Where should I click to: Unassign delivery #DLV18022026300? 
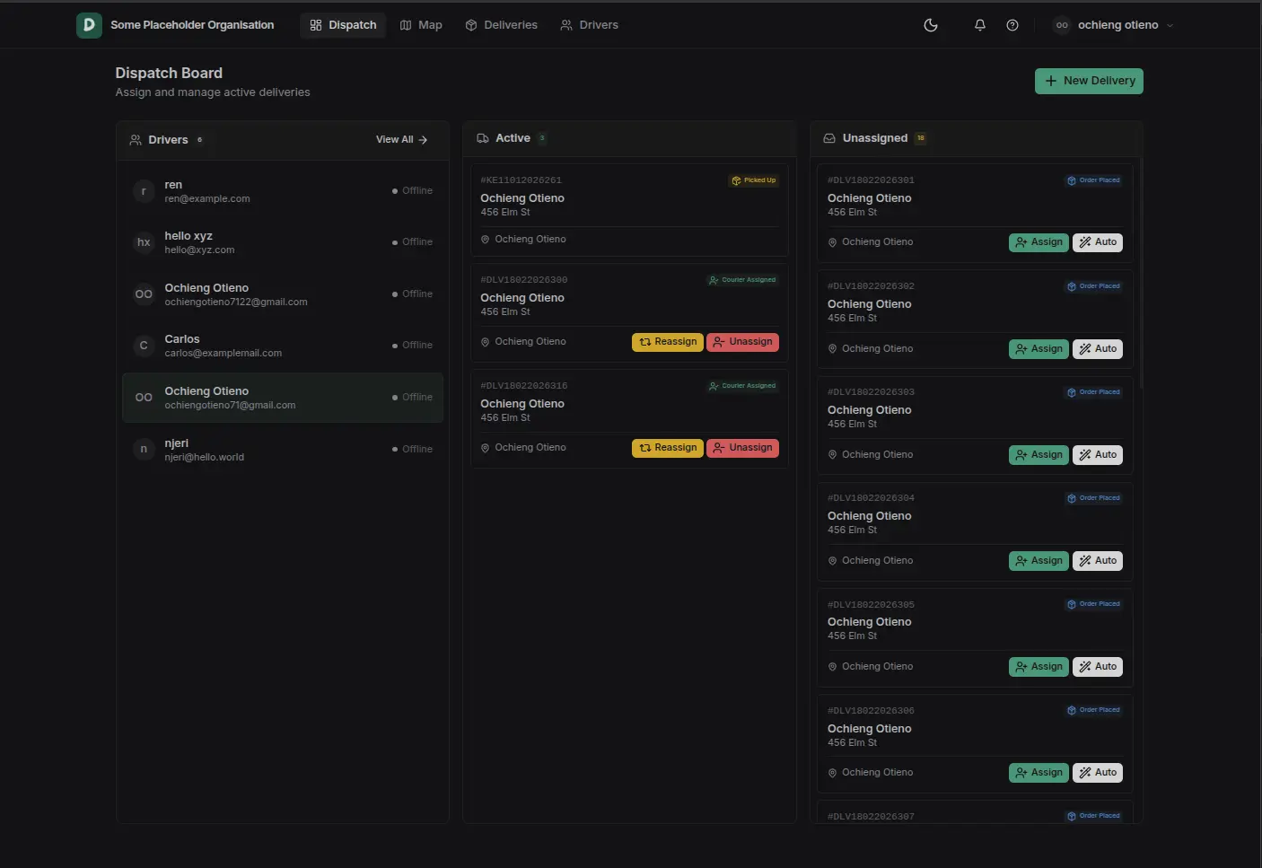pos(742,342)
